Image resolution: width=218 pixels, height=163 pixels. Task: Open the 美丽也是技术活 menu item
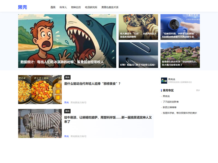coord(110,8)
